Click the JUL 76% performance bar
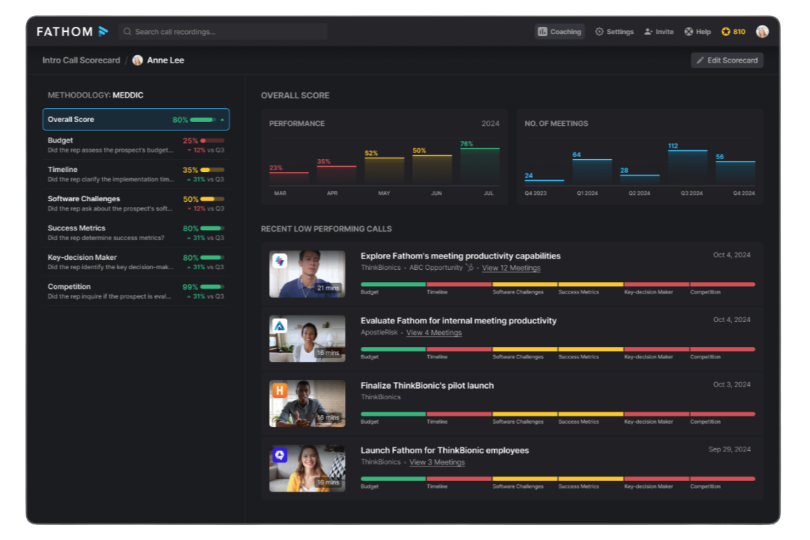 click(480, 166)
